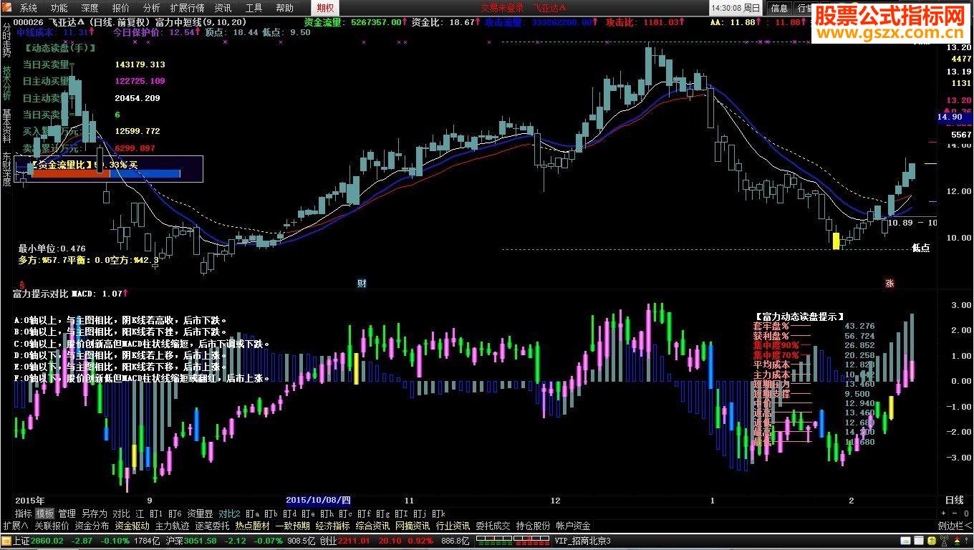
Task: Select the 盯a template
Action: [252, 513]
